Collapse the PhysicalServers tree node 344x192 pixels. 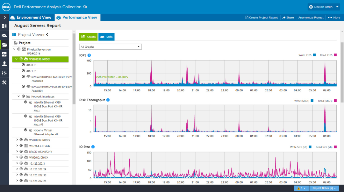pyautogui.click(x=14, y=49)
